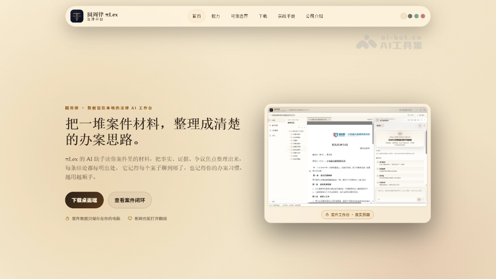Click the lock icon beside 案件数据只保存在你的电脑

coord(67,218)
